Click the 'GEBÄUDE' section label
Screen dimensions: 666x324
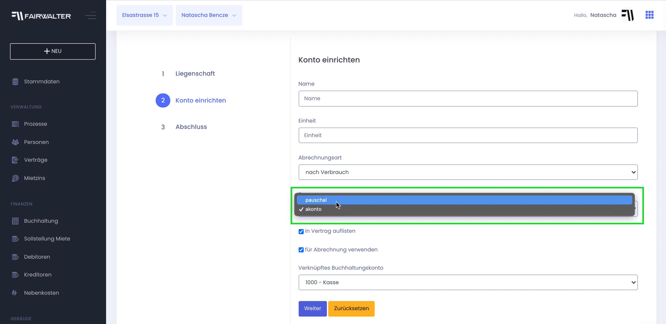[21, 319]
